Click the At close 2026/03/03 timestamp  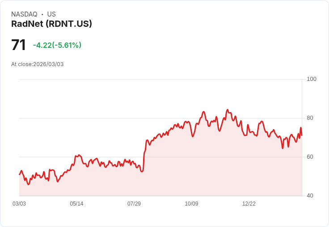tap(38, 64)
